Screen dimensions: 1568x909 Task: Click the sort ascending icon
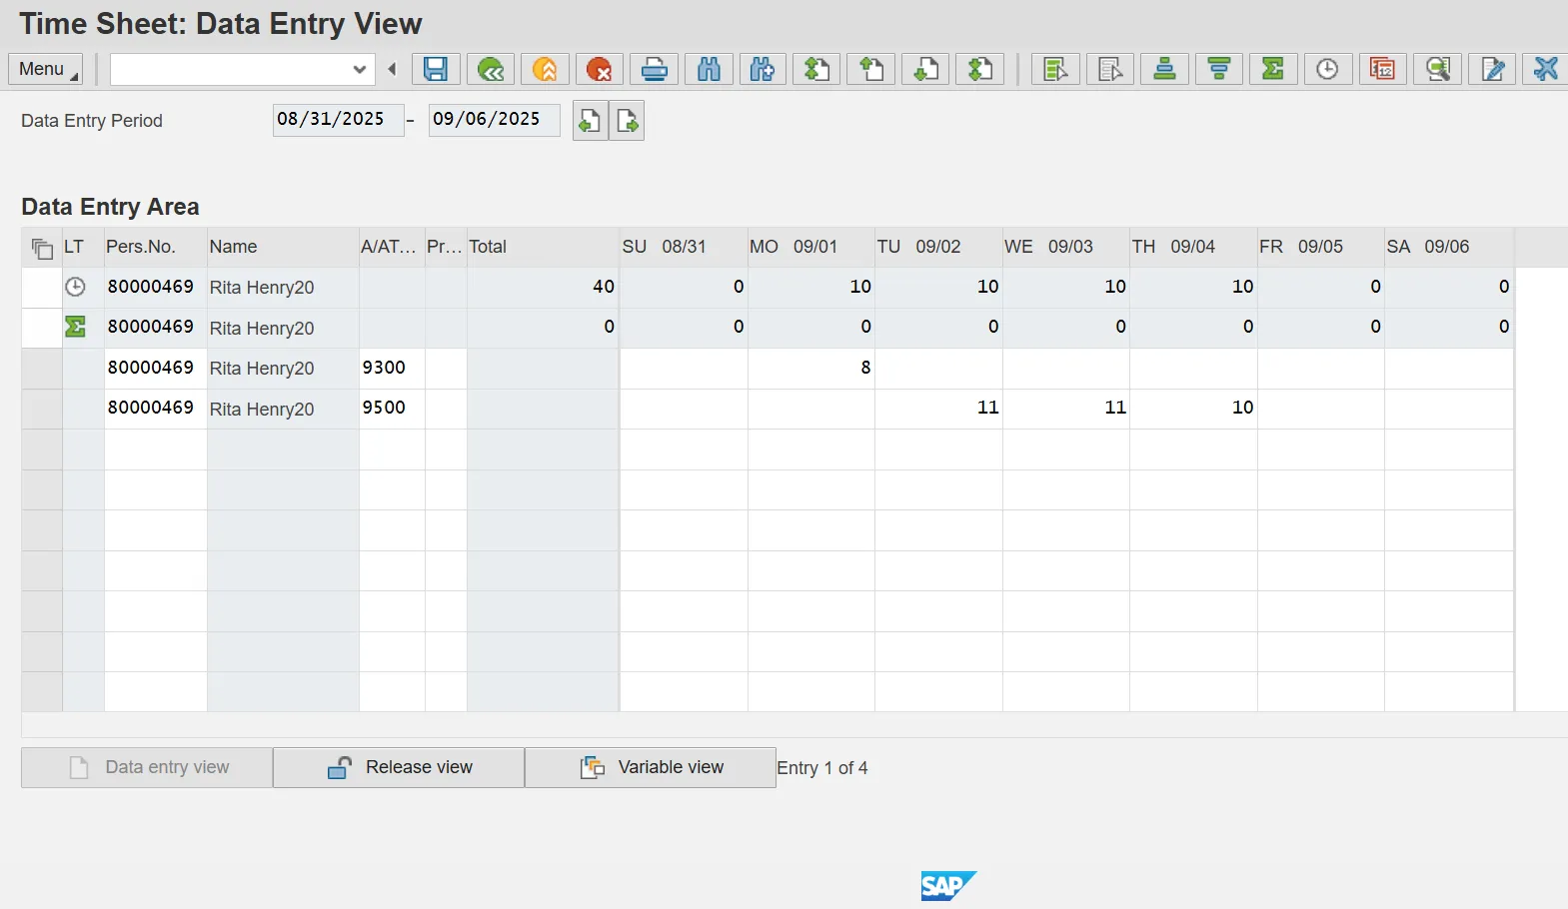point(1164,69)
